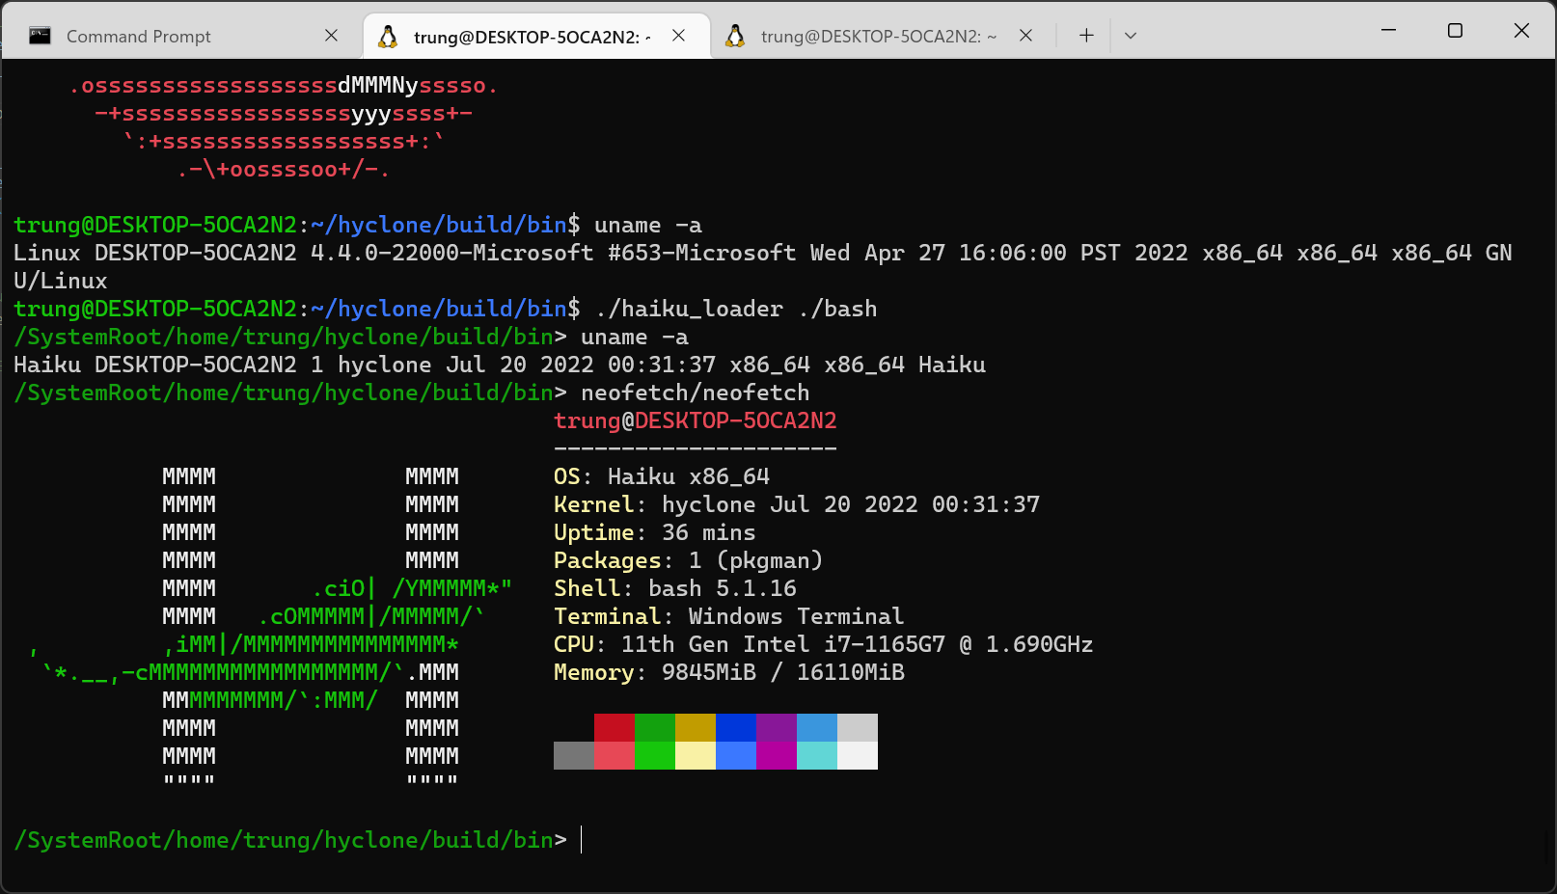Click the 'Memory: 9845MiB / 16110MiB' line
This screenshot has height=894, width=1557.
coord(729,672)
